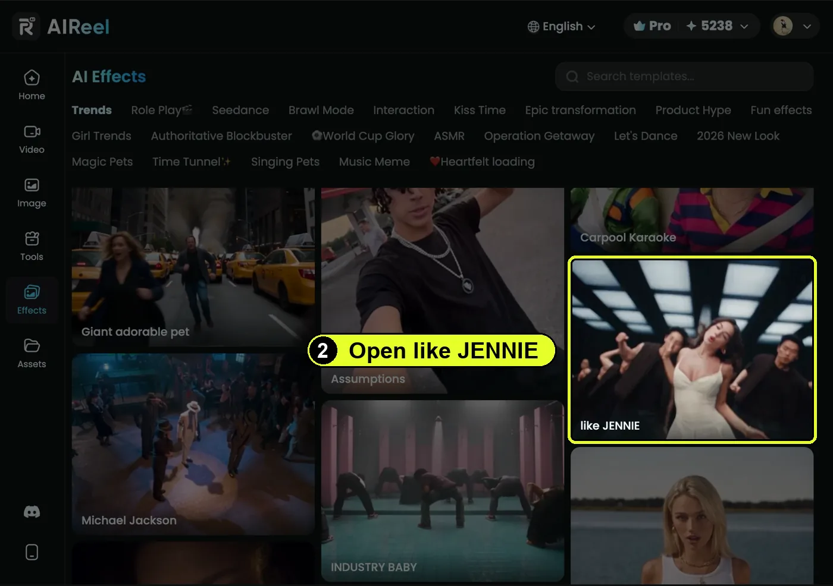The width and height of the screenshot is (833, 586).
Task: Select the Let's Dance category
Action: [646, 136]
